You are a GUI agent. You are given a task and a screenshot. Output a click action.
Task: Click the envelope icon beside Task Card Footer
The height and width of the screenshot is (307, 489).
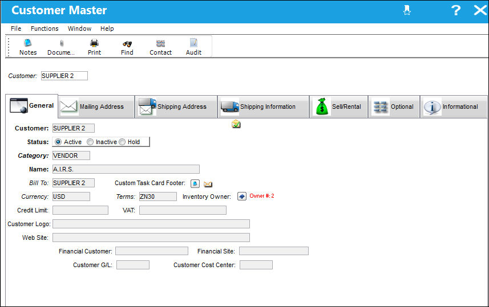tap(208, 185)
